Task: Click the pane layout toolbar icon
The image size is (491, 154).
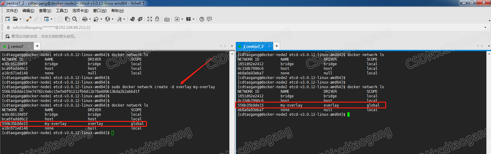Action: [x=188, y=19]
